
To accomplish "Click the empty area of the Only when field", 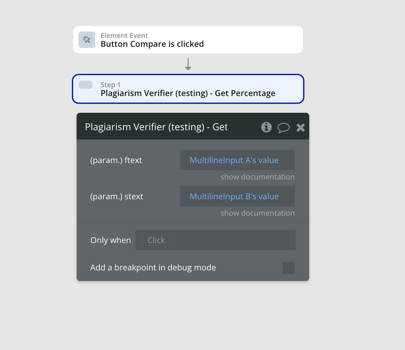I will point(233,240).
